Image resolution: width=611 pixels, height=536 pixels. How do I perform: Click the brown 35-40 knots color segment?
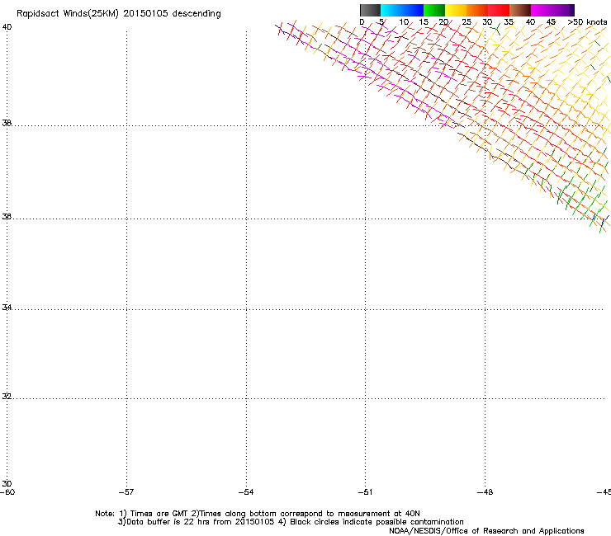[x=520, y=10]
